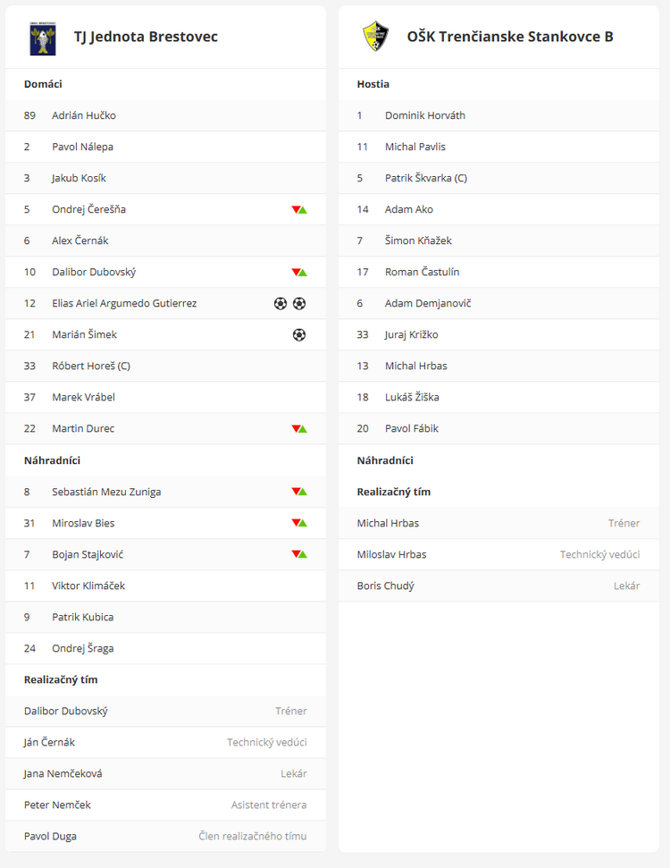Open goalkeeper Dominik Horváth's profile

click(x=425, y=115)
